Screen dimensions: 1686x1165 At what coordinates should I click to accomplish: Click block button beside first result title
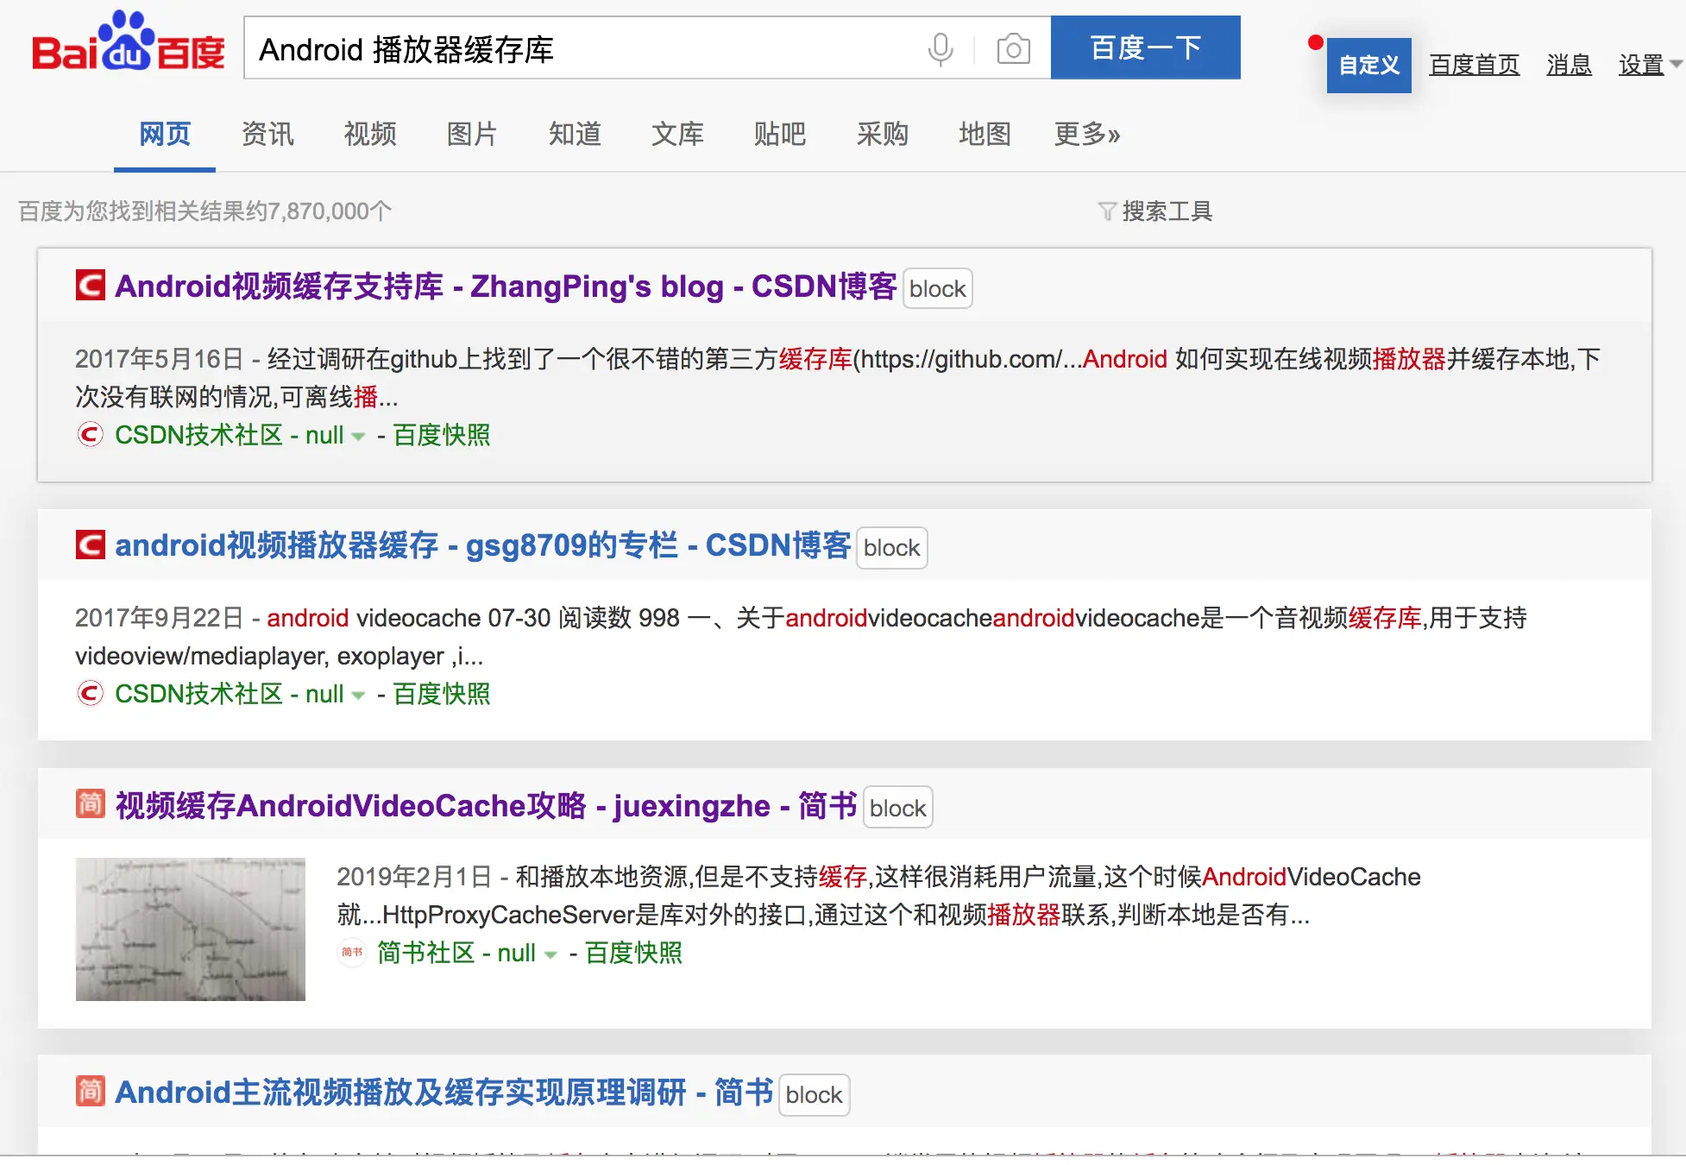(x=937, y=289)
